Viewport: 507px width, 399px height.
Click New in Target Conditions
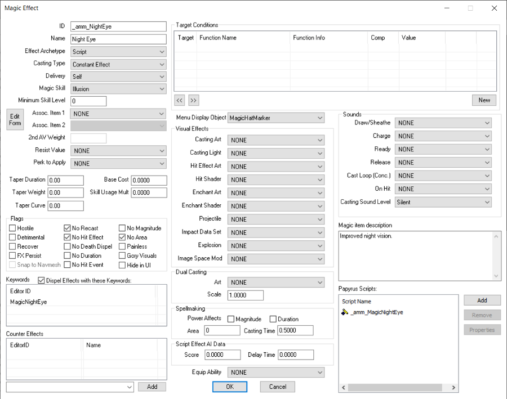484,100
